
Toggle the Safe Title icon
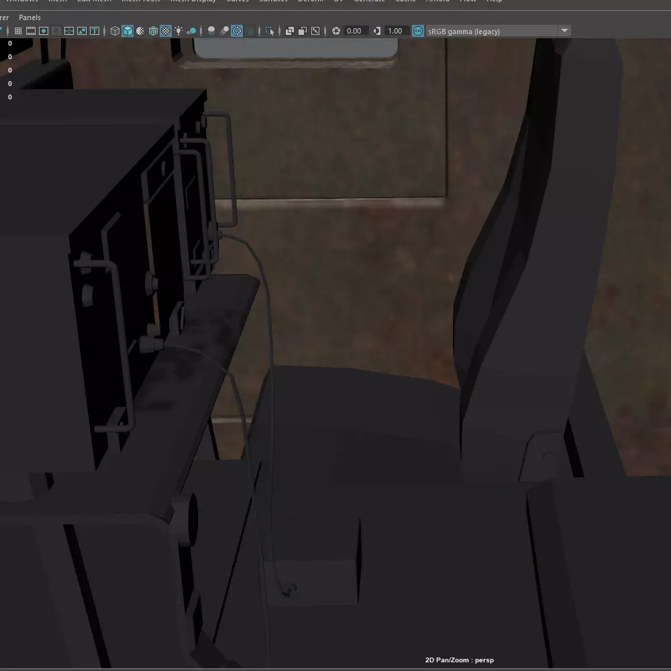(95, 31)
